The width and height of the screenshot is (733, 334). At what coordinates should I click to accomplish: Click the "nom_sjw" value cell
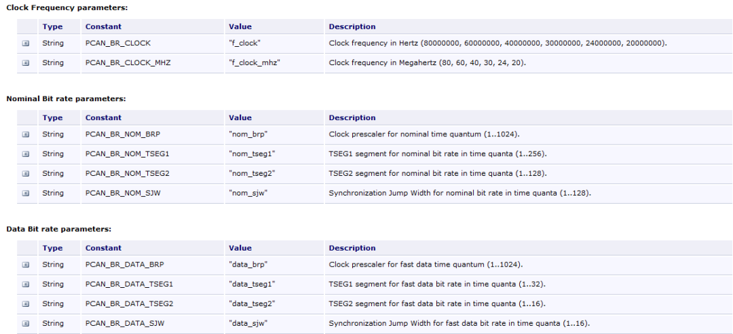[x=248, y=193]
